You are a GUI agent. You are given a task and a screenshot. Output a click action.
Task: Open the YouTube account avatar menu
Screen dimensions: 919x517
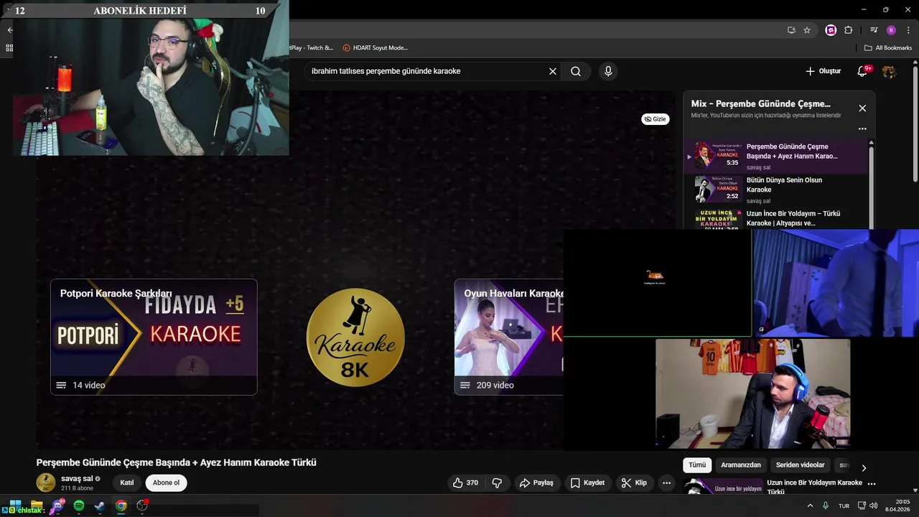tap(889, 71)
